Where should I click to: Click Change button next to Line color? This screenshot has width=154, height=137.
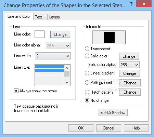[x=60, y=34]
